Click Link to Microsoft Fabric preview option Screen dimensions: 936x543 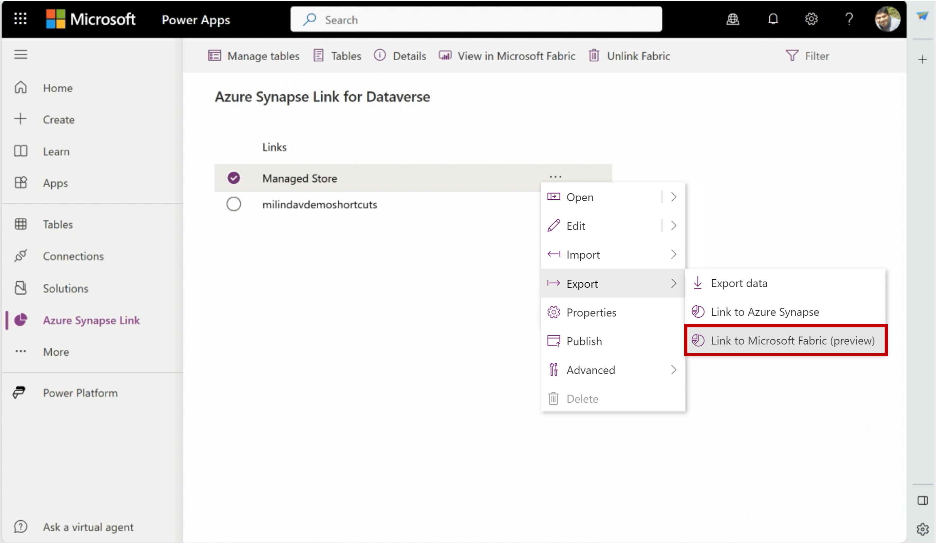click(792, 341)
